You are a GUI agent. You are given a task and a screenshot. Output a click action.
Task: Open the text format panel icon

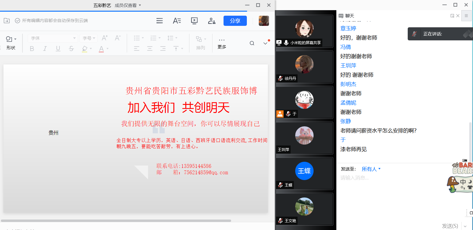coord(177,21)
